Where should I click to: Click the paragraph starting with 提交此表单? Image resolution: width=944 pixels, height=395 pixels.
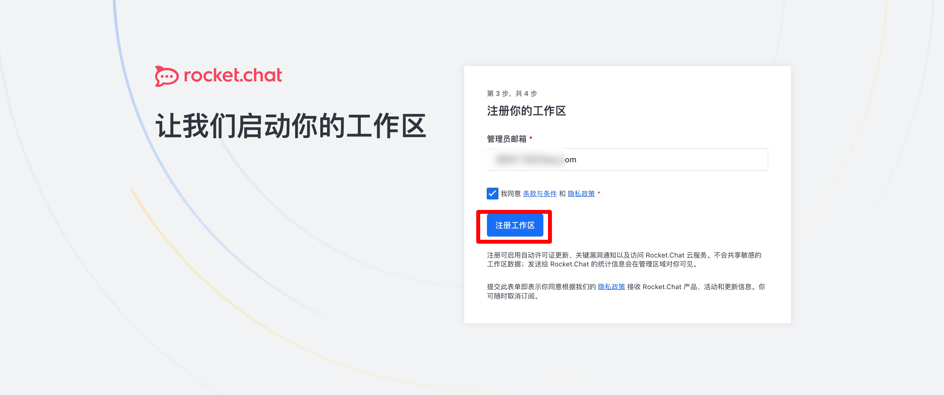[625, 291]
